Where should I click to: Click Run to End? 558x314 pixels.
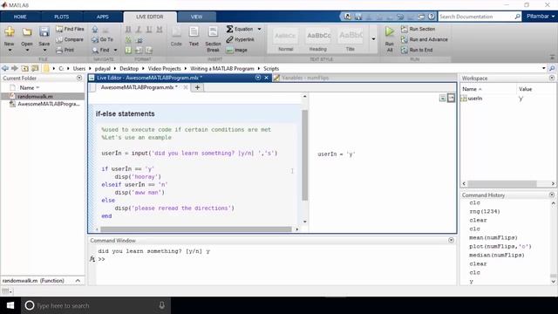coord(417,51)
